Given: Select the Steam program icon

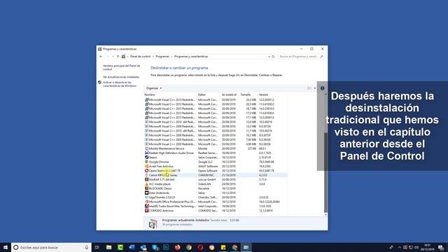Looking at the screenshot, I should tap(146, 157).
